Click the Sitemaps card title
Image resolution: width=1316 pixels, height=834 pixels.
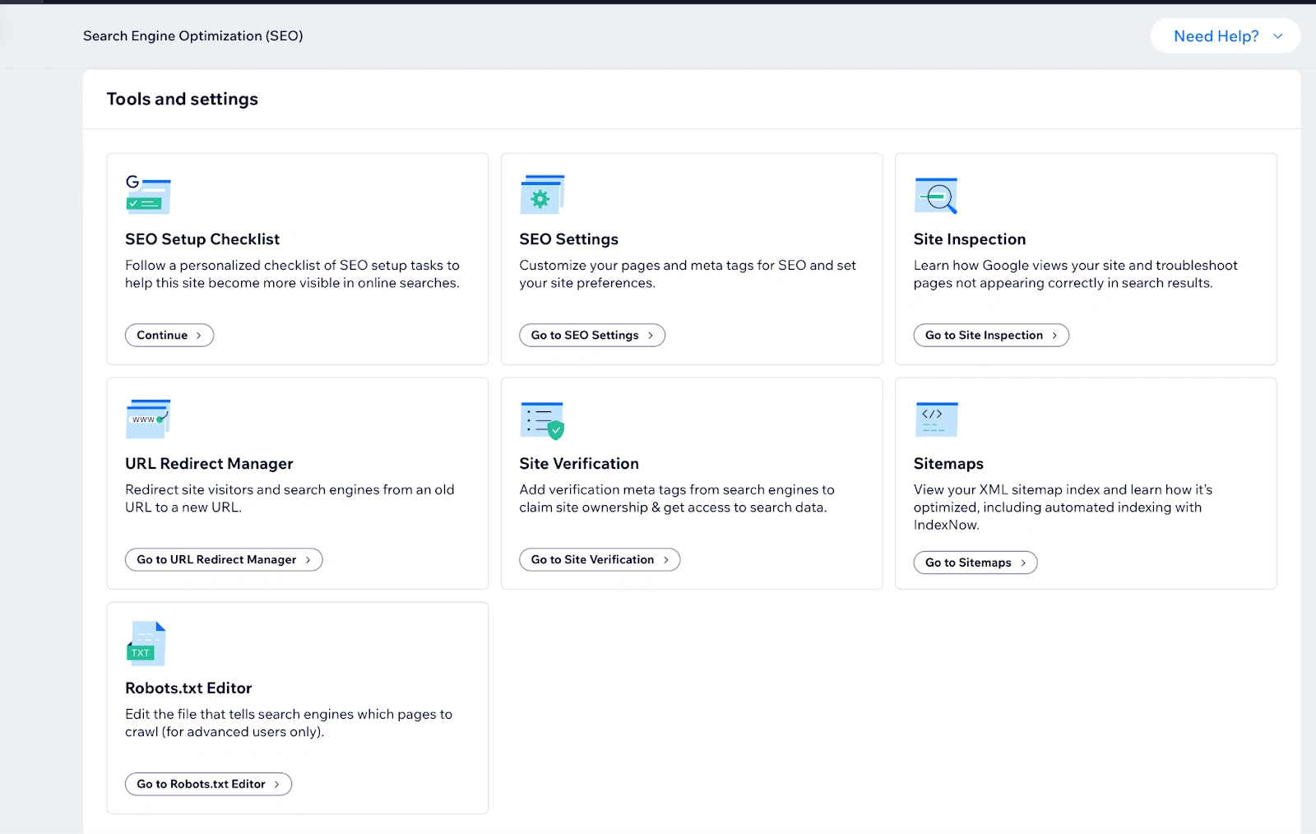(x=948, y=464)
